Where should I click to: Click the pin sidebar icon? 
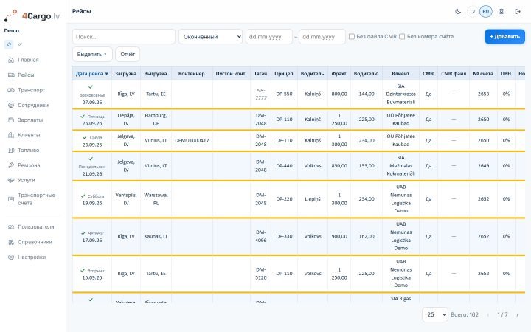9,44
